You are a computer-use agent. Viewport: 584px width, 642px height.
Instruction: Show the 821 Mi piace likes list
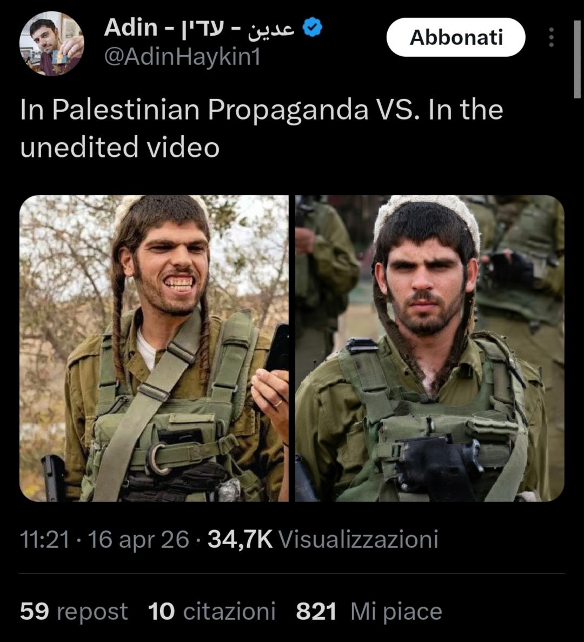point(369,612)
